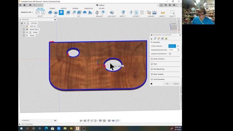Toggle Models visibility eye in browser
Screen dimensions: 233x131
[27, 32]
